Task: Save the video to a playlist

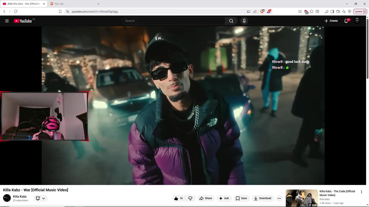Action: pos(241,198)
